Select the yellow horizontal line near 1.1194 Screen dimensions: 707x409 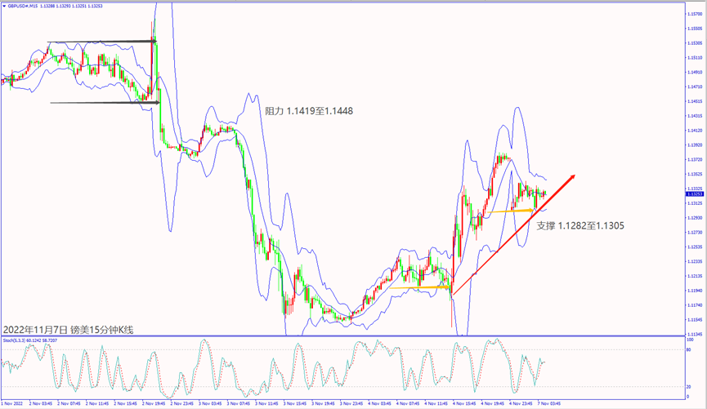tap(417, 287)
